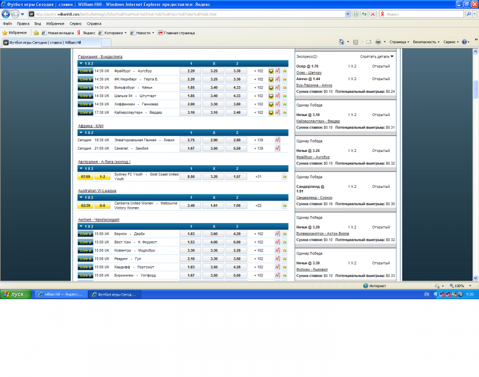Open the Home page toolbar icon
Screen dimensions: 479x377
[341, 42]
